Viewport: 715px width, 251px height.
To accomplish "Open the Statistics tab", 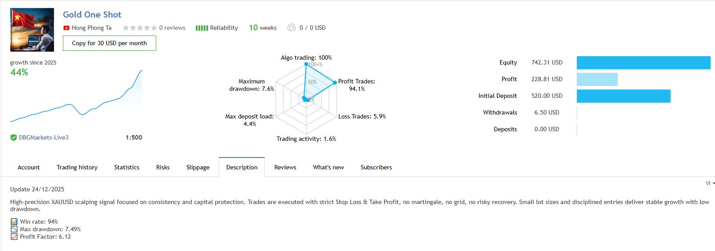I will [127, 168].
